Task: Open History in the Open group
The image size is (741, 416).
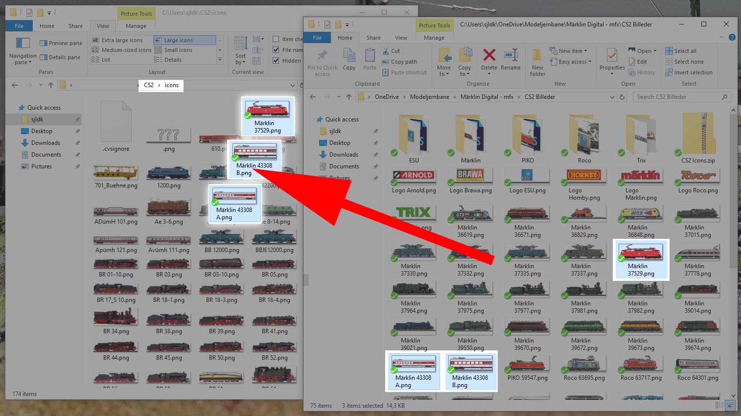Action: 641,72
